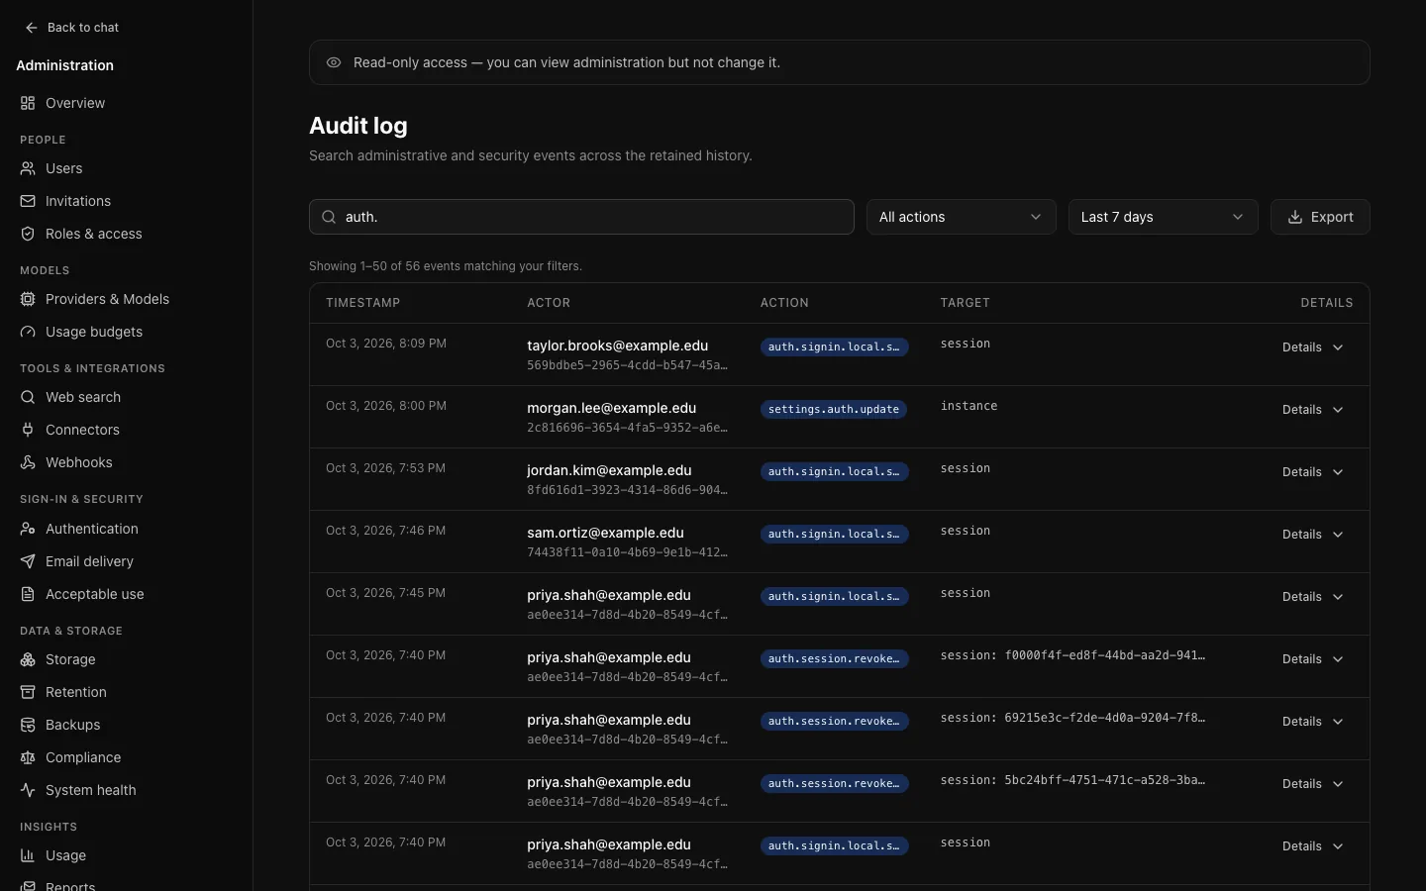Click the sam.ortiz@example.edu actor name
Screen dimensions: 1426x891
click(605, 533)
